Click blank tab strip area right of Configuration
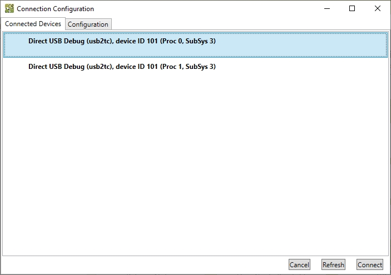This screenshot has width=391, height=275. click(250, 24)
